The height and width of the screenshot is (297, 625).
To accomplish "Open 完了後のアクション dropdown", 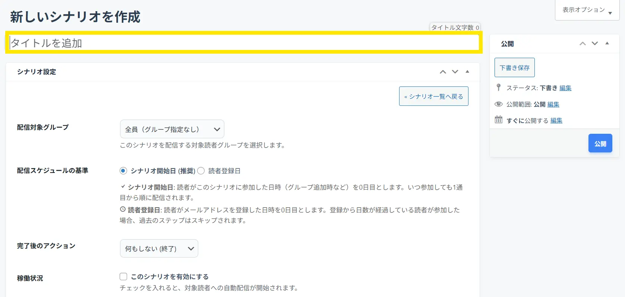I will coord(159,249).
